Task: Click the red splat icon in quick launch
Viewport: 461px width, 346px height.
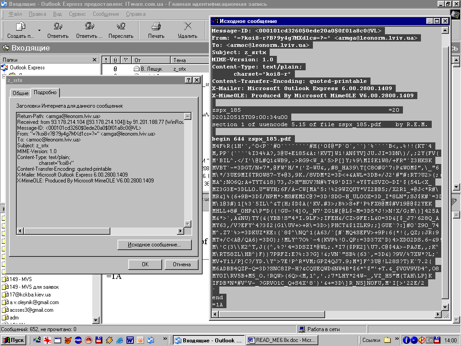Action: coord(47,341)
